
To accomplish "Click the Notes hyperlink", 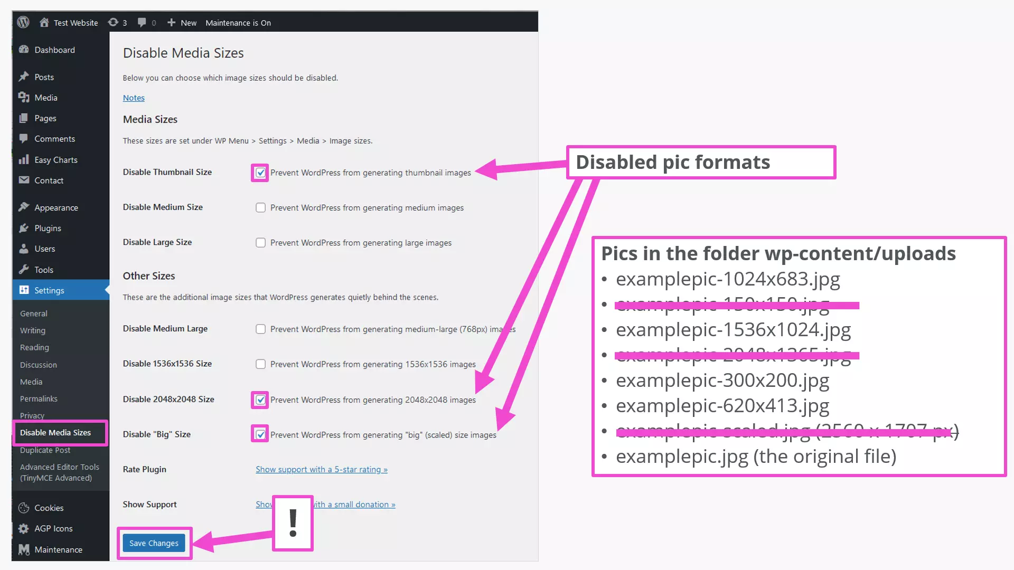I will click(134, 98).
